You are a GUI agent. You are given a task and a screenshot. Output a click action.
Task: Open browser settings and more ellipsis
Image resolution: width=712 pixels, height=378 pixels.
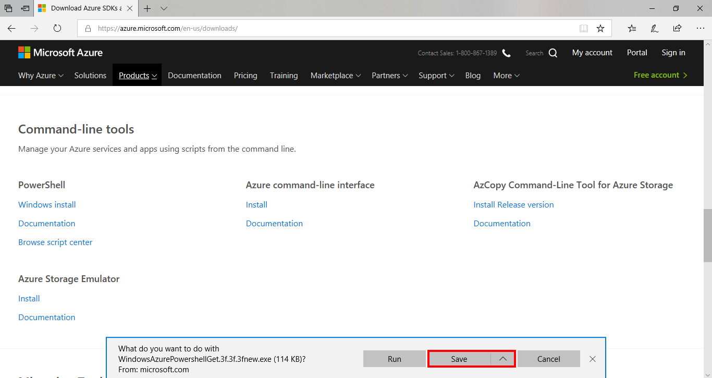pos(700,28)
